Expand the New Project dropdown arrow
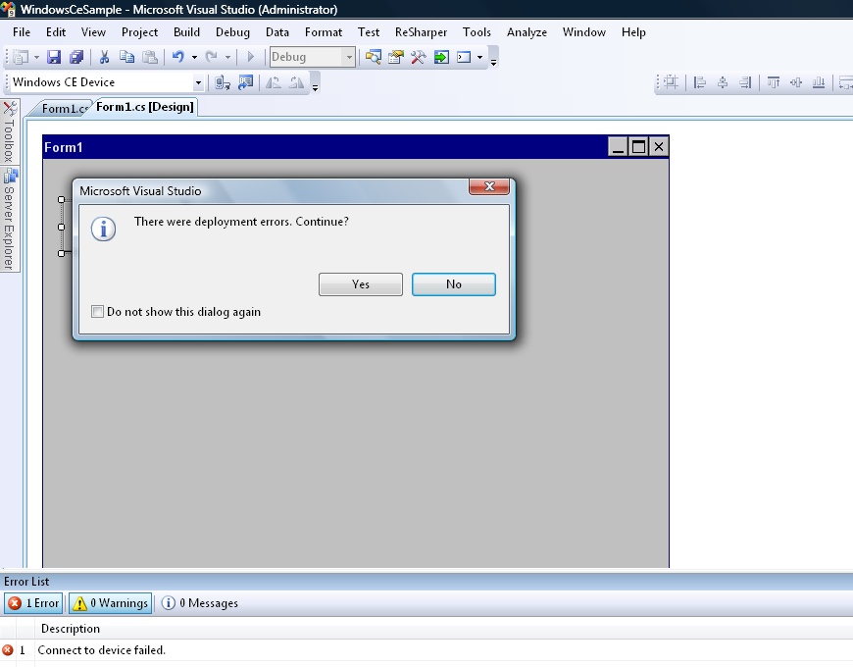Viewport: 853px width, 667px height. pos(36,57)
